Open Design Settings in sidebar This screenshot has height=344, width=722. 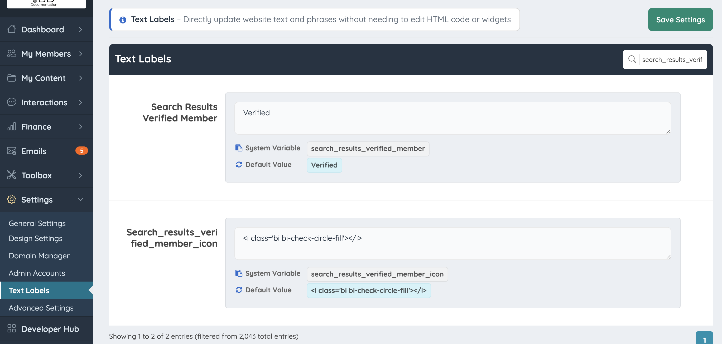[x=35, y=238]
